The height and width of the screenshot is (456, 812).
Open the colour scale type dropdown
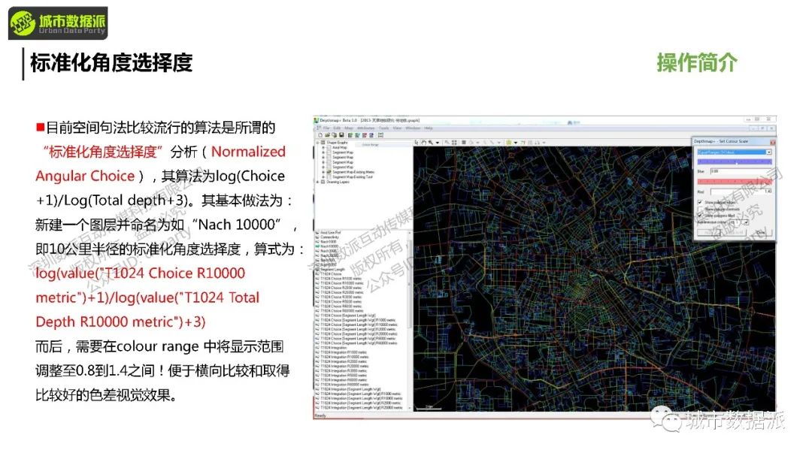(x=769, y=153)
